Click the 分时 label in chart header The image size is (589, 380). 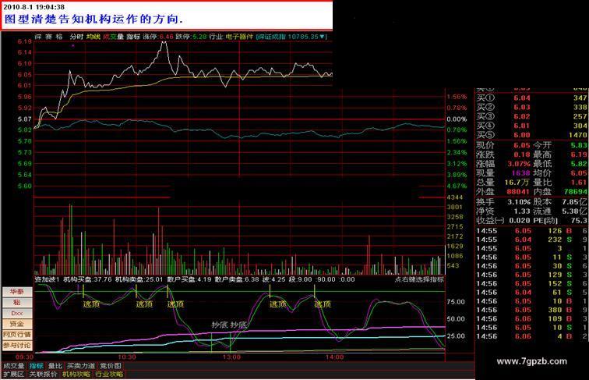[x=76, y=37]
